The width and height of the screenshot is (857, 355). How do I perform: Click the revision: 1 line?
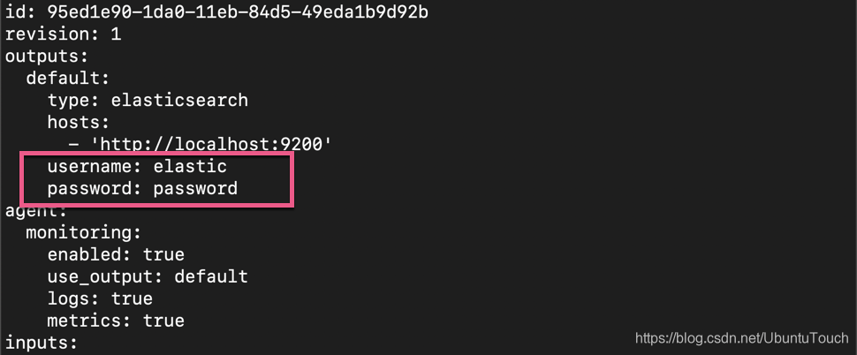[63, 34]
